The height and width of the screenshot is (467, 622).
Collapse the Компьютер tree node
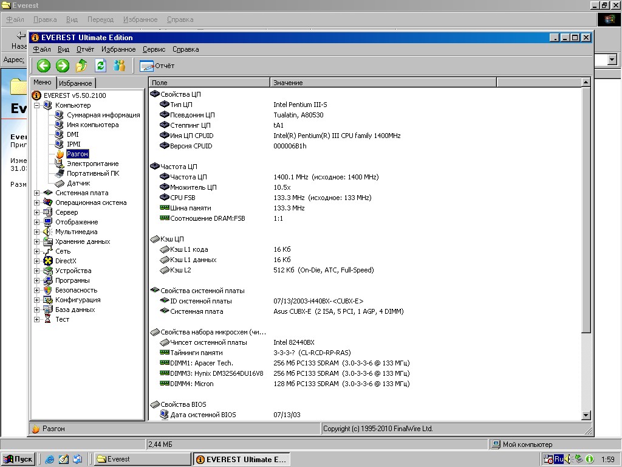click(x=37, y=105)
